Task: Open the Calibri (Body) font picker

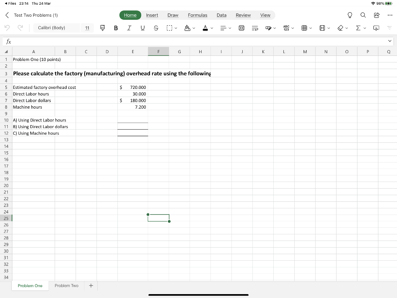Action: (56, 28)
